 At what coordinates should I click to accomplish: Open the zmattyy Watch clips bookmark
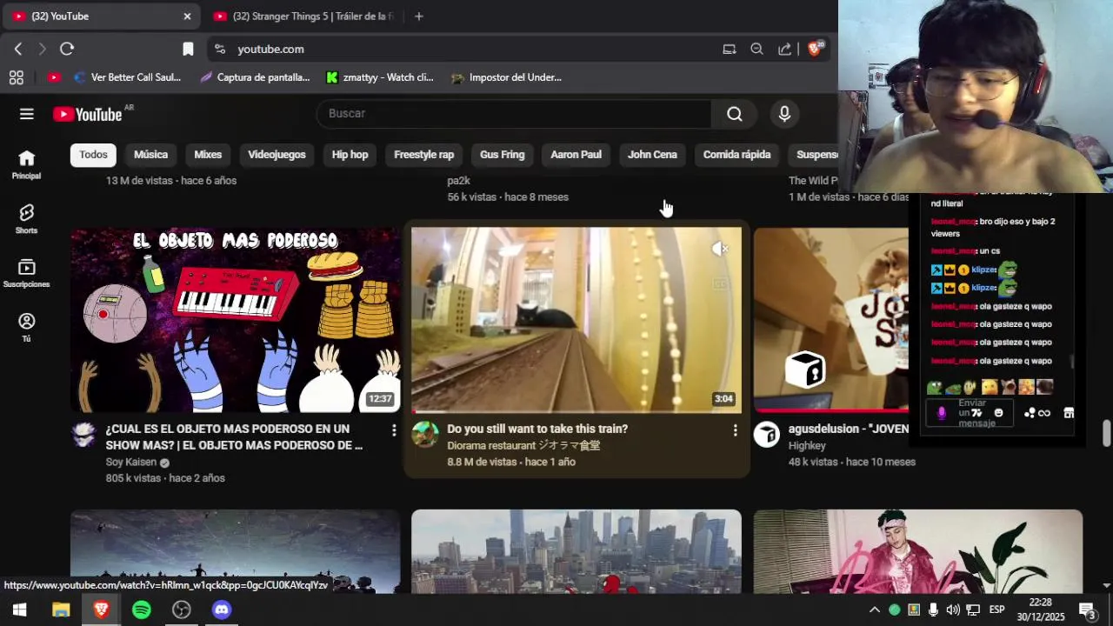(379, 77)
